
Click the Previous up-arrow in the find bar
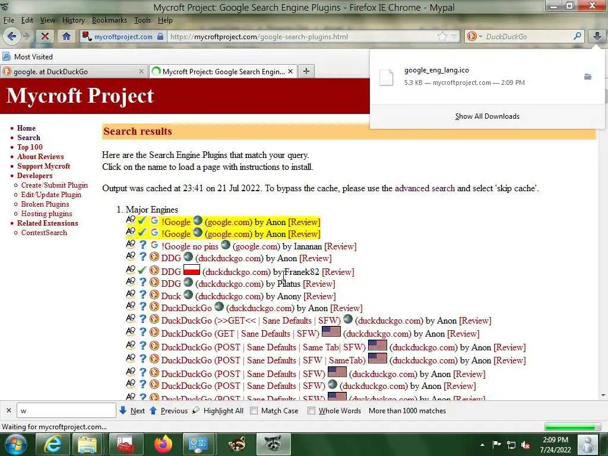[153, 410]
